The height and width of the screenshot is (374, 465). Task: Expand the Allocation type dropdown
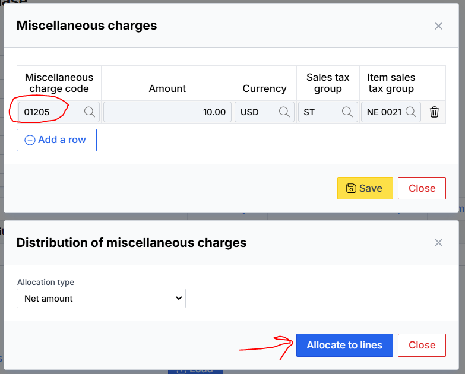click(101, 299)
